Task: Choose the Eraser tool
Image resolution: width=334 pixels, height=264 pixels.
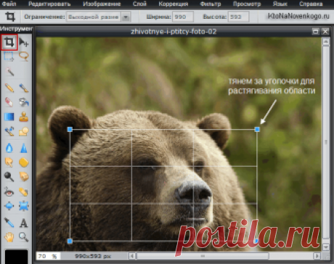Action: tap(9, 102)
